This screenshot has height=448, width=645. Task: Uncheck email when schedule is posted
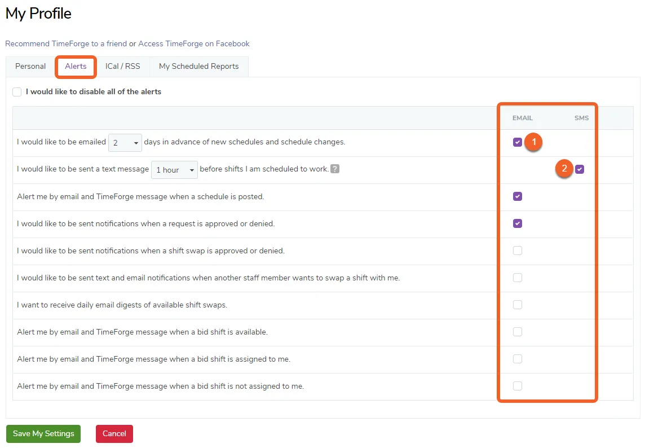tap(518, 196)
